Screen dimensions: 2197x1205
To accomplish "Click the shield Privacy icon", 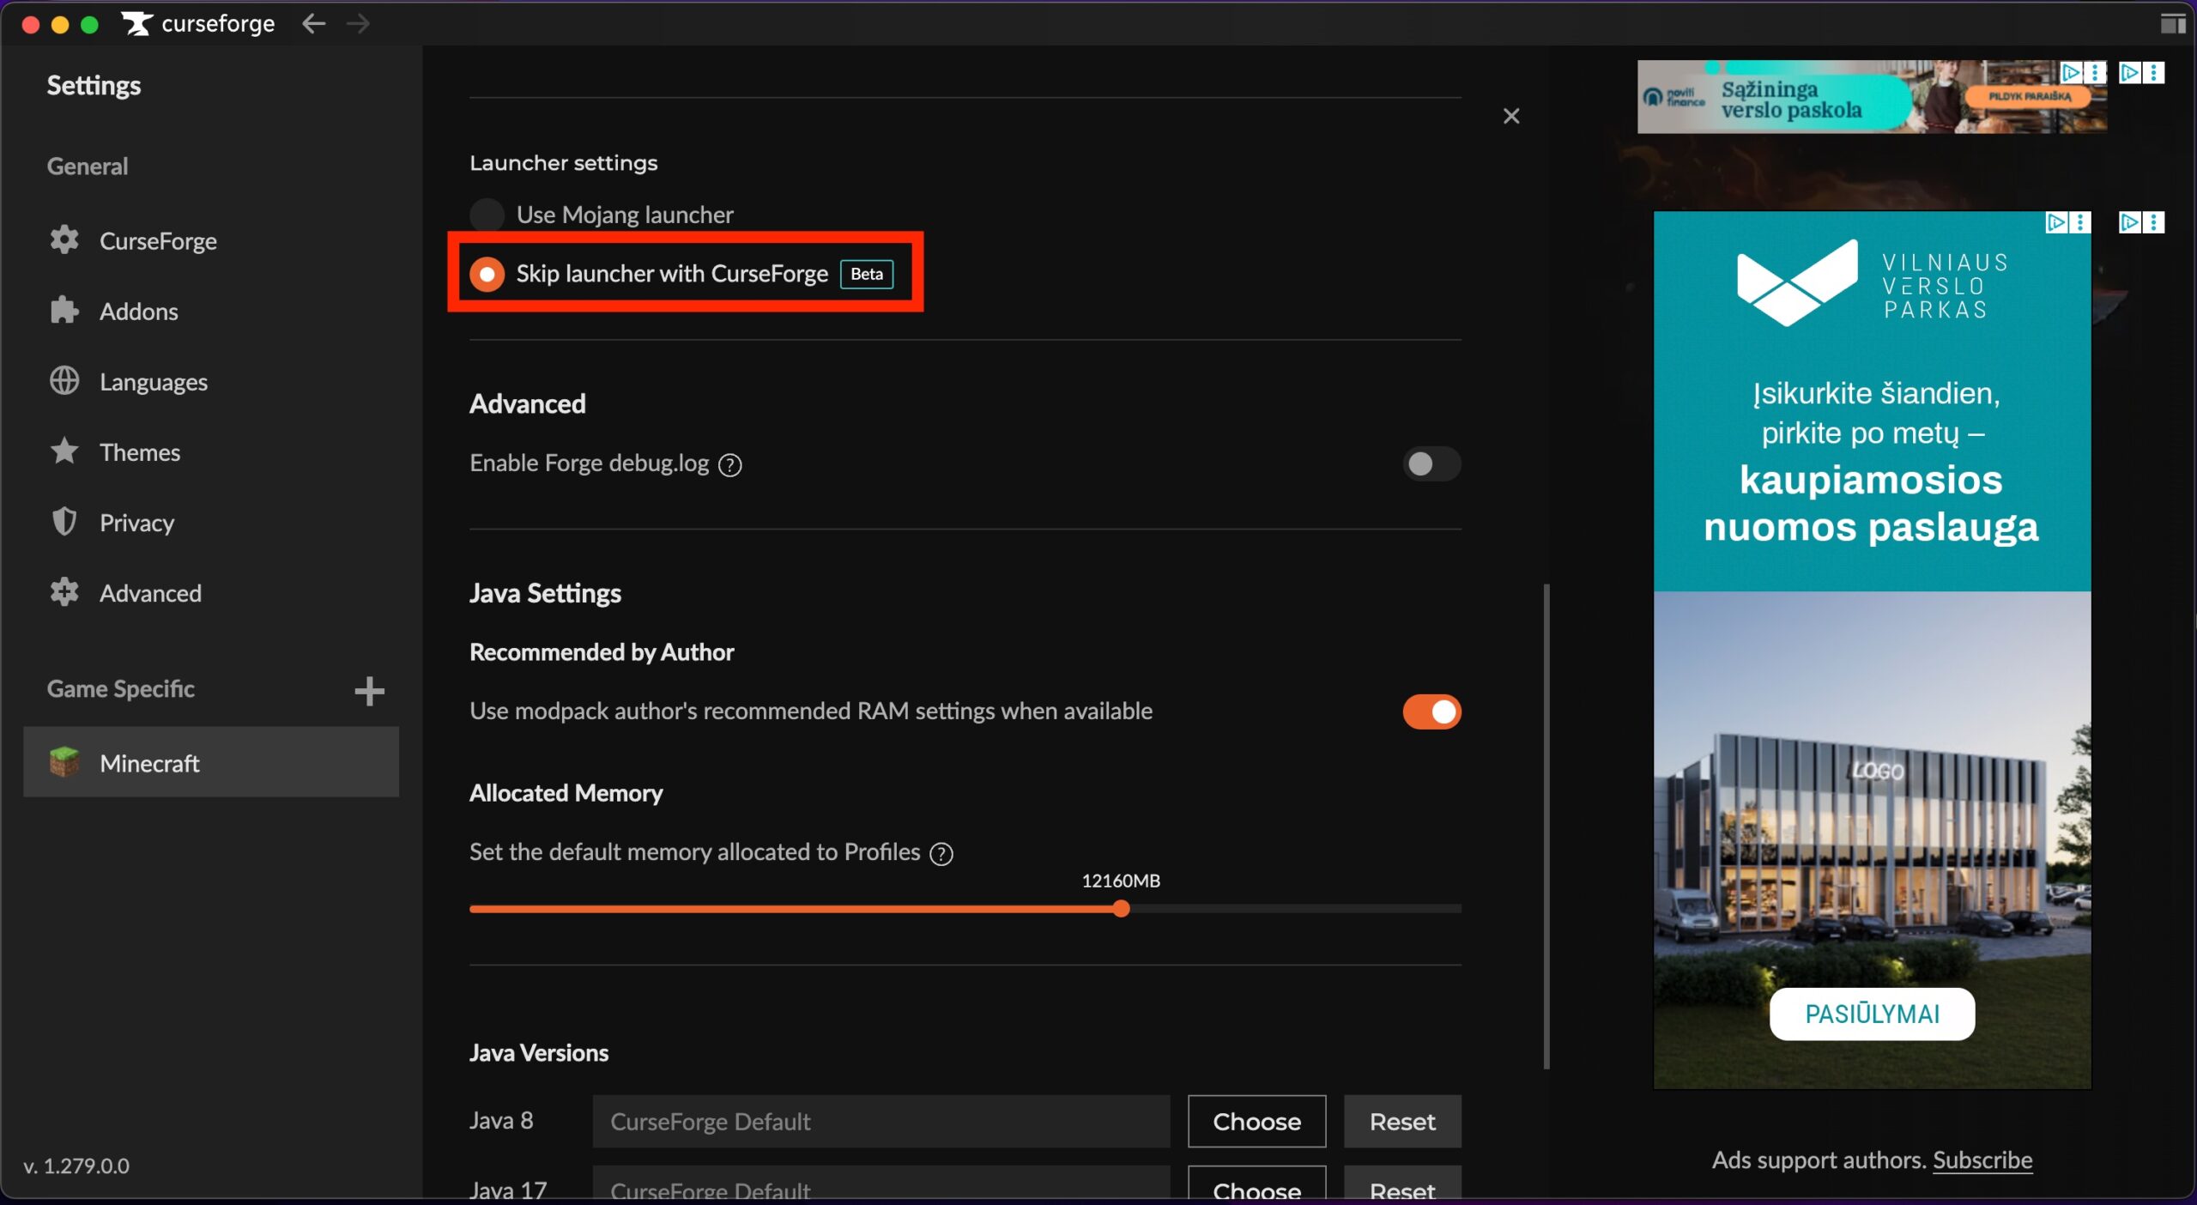I will 64,522.
